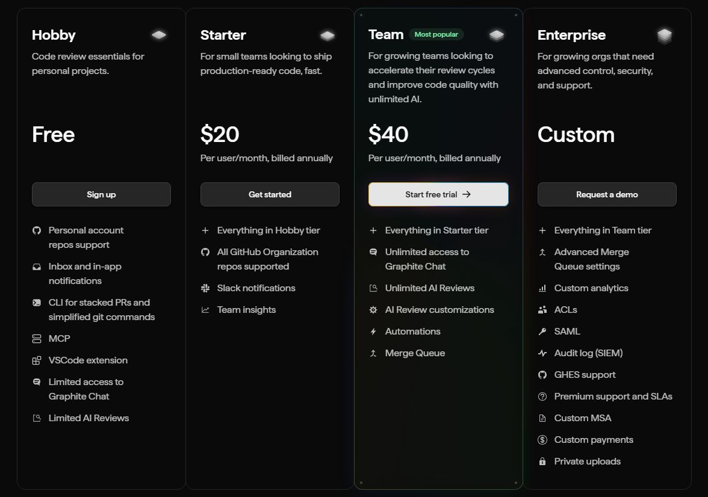Start free trial for Team plan
This screenshot has height=497, width=708.
click(x=438, y=194)
